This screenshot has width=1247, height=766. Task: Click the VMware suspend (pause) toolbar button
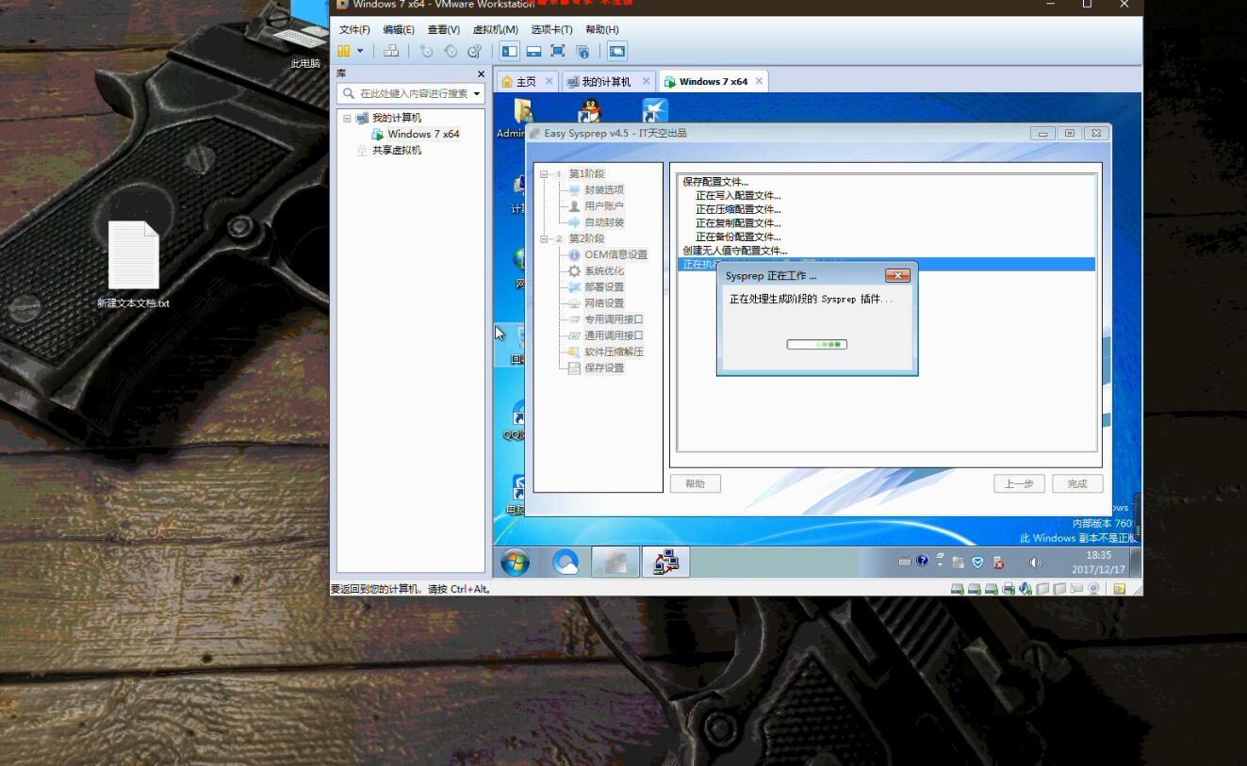coord(344,51)
